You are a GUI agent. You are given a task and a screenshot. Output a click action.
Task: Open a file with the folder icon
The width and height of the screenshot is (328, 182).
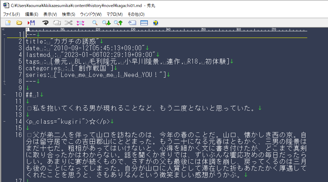(19, 23)
